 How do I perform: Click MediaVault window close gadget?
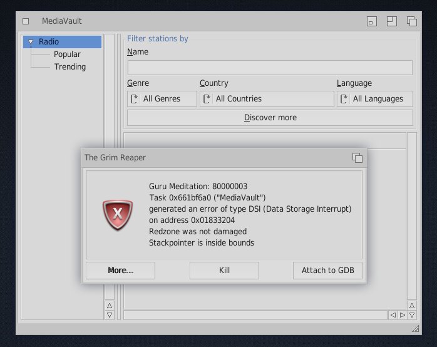[26, 21]
